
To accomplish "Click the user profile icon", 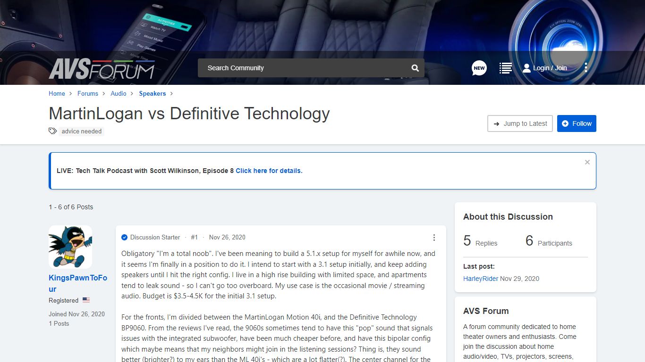I will click(526, 68).
